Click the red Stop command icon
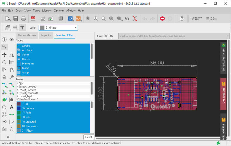The width and height of the screenshot is (231, 146). 162,18
